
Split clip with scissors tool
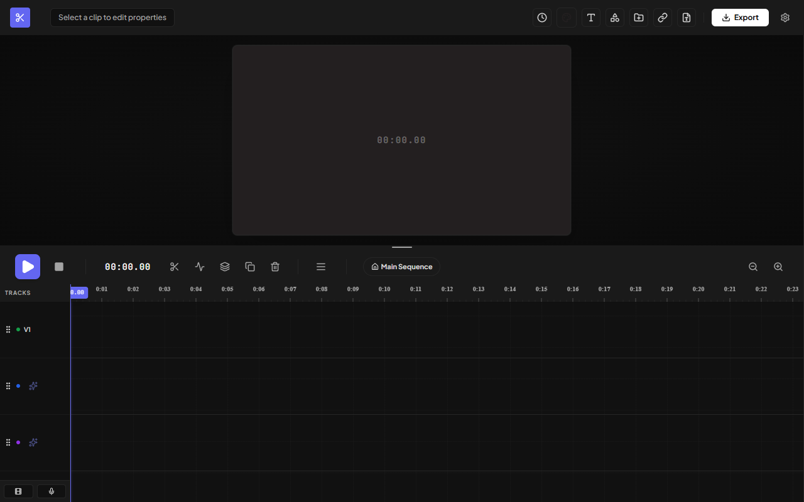click(175, 267)
